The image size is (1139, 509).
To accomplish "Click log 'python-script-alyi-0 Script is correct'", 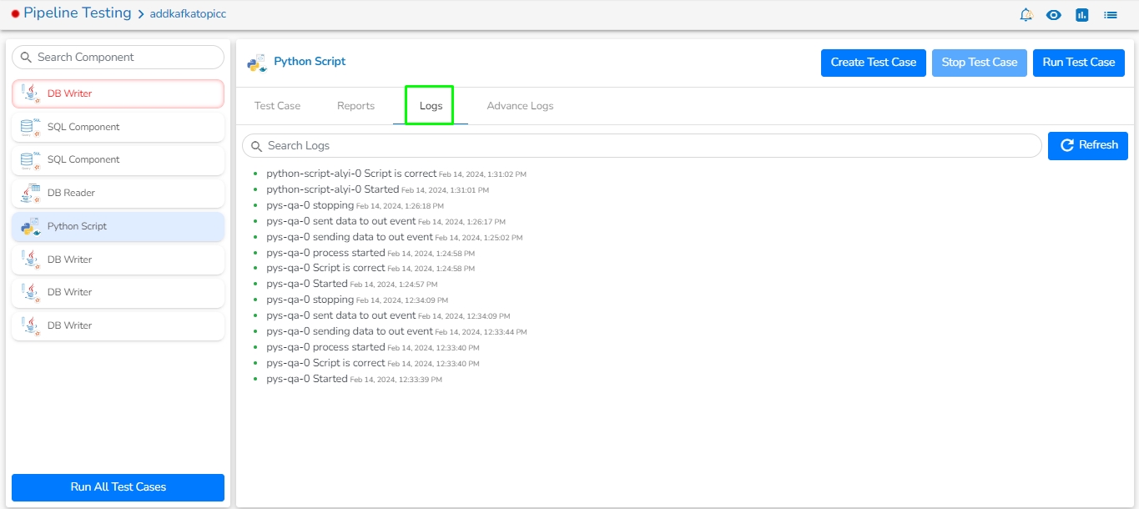I will pyautogui.click(x=396, y=174).
